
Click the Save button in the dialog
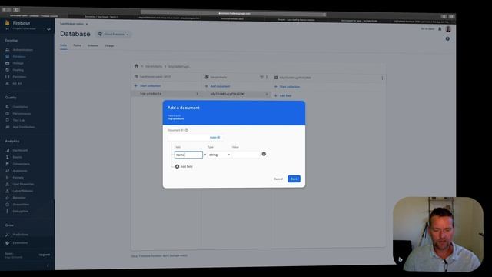pyautogui.click(x=294, y=179)
